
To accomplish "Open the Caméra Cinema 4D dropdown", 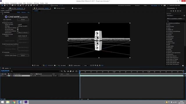I will pyautogui.click(x=23, y=36).
